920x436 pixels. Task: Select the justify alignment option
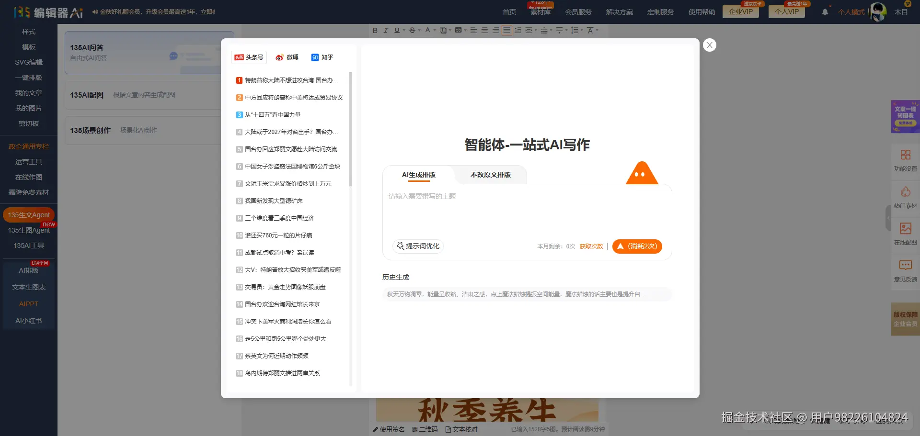(x=506, y=30)
